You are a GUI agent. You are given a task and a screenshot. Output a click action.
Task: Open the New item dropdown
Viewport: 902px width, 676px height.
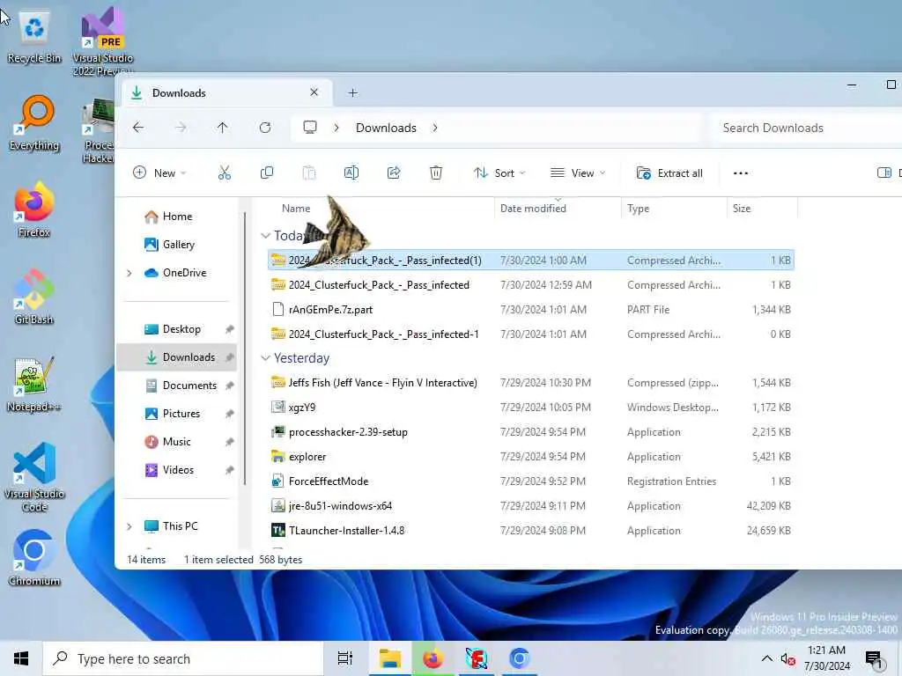(x=159, y=173)
